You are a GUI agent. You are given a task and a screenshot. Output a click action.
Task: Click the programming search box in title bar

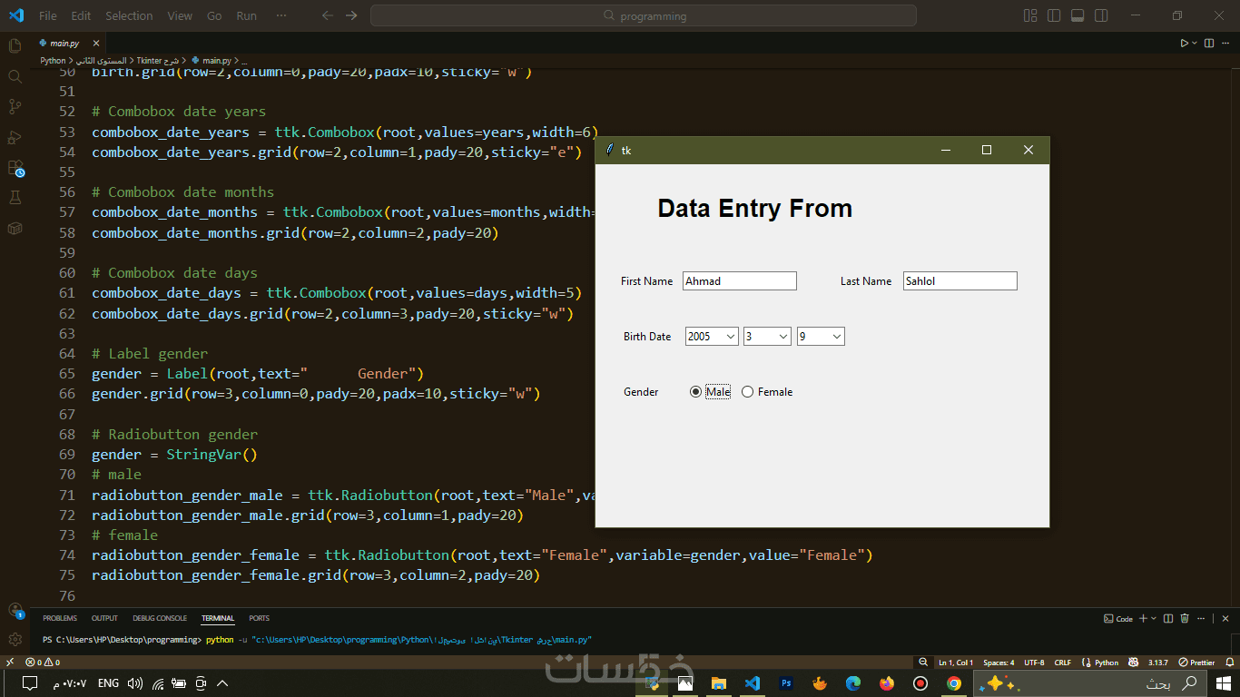tap(644, 15)
